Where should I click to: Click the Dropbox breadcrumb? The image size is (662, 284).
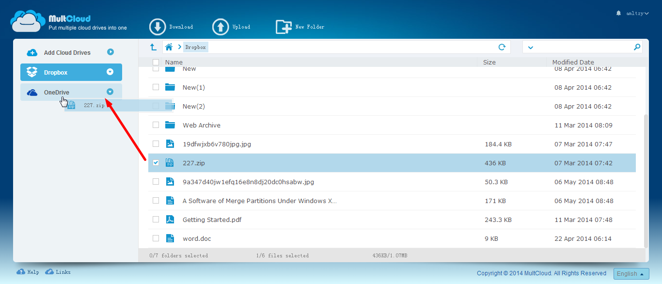(195, 47)
